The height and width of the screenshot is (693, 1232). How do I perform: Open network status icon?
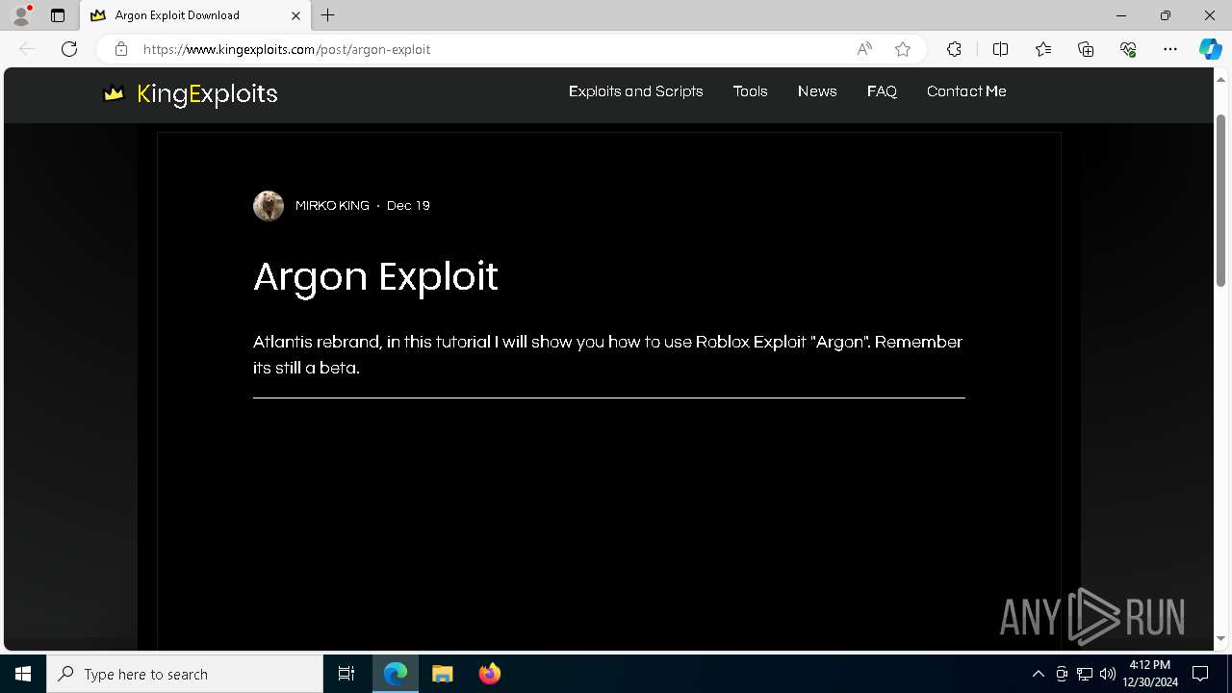tap(1085, 674)
